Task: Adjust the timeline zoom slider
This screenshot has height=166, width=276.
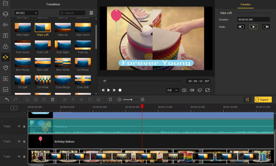Action: 132,100
